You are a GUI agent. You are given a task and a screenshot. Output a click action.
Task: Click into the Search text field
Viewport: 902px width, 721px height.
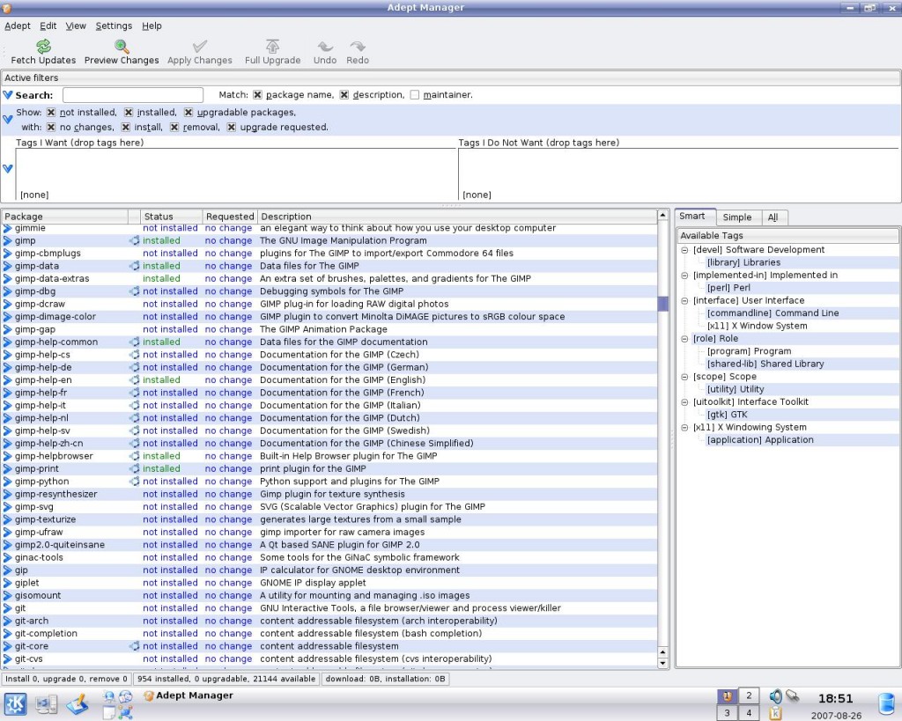[x=133, y=95]
